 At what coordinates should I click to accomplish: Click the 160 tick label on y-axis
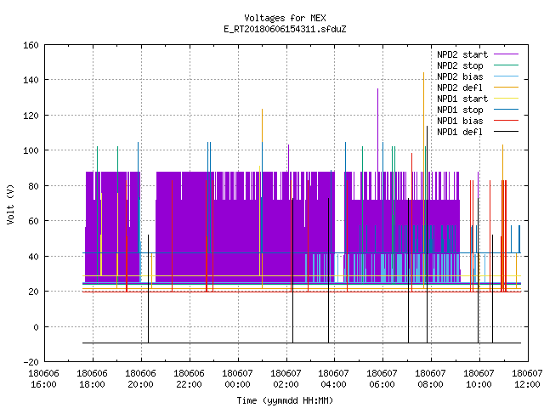[31, 45]
